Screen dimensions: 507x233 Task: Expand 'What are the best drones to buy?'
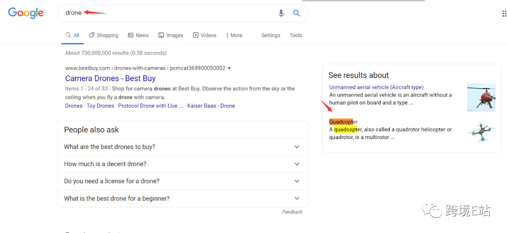point(183,147)
